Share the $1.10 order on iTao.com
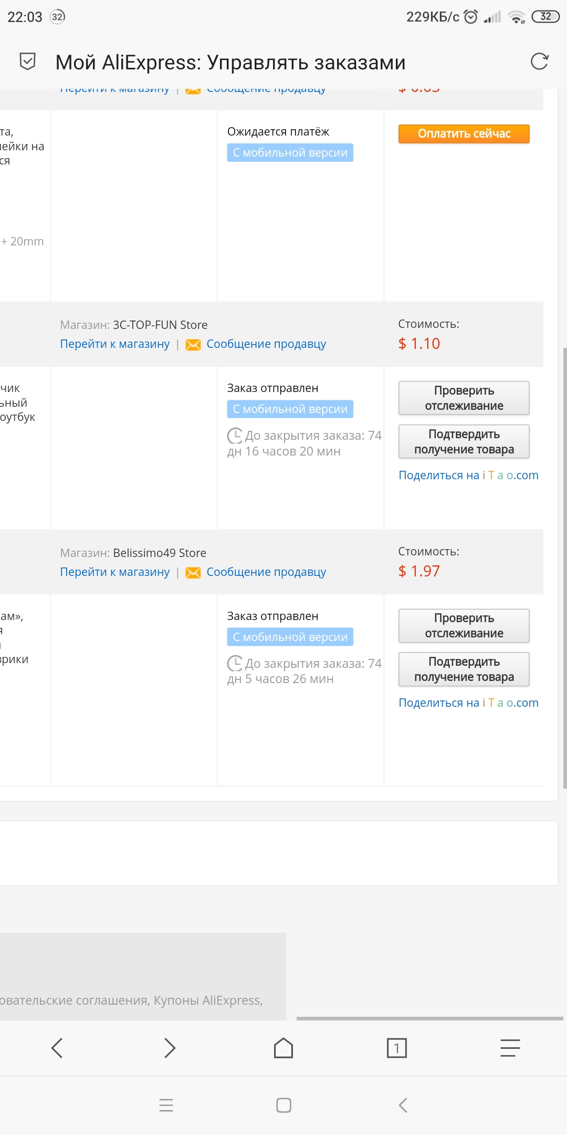 [468, 475]
